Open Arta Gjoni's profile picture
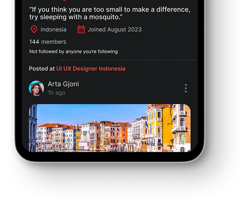Viewport: 247px width, 204px height. point(37,88)
